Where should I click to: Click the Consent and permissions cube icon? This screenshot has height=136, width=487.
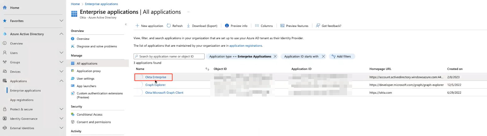tap(73, 122)
